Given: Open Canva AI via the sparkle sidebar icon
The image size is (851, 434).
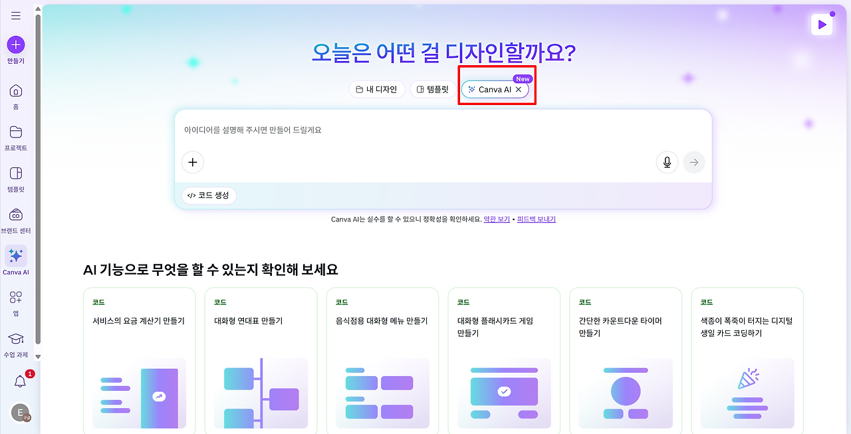Looking at the screenshot, I should point(15,256).
